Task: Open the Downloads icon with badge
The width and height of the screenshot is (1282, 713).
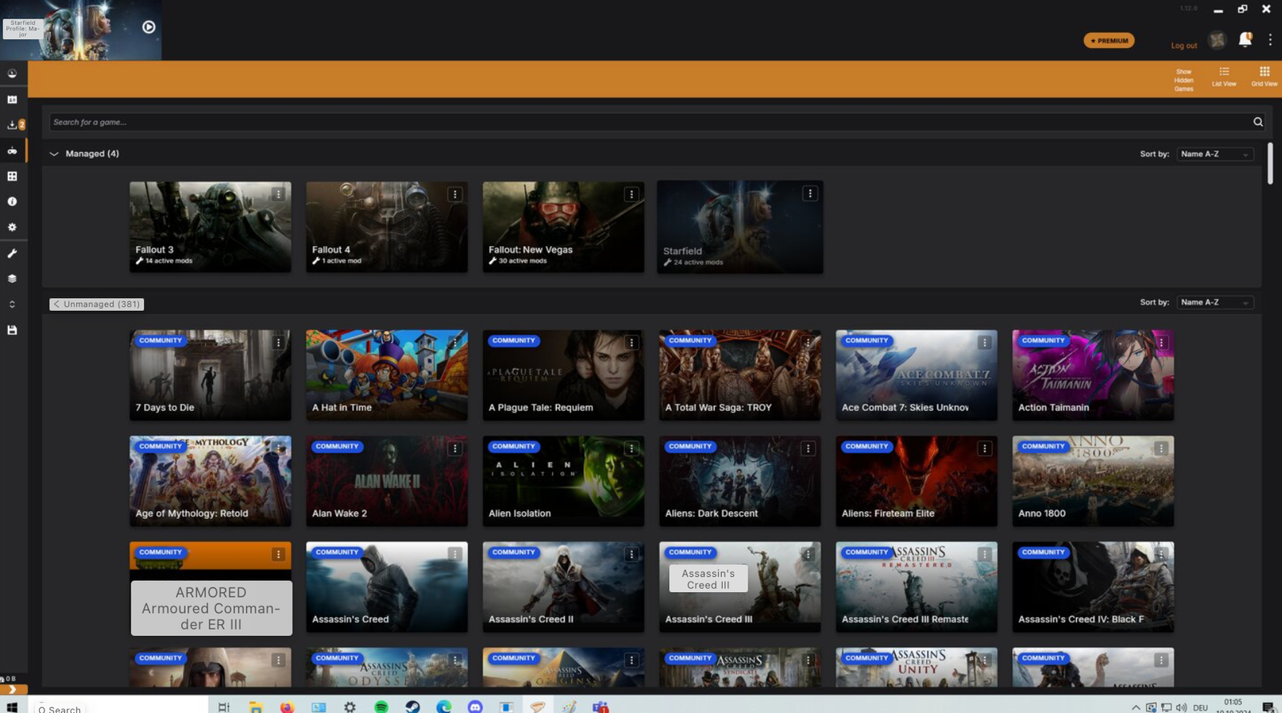Action: pos(14,125)
